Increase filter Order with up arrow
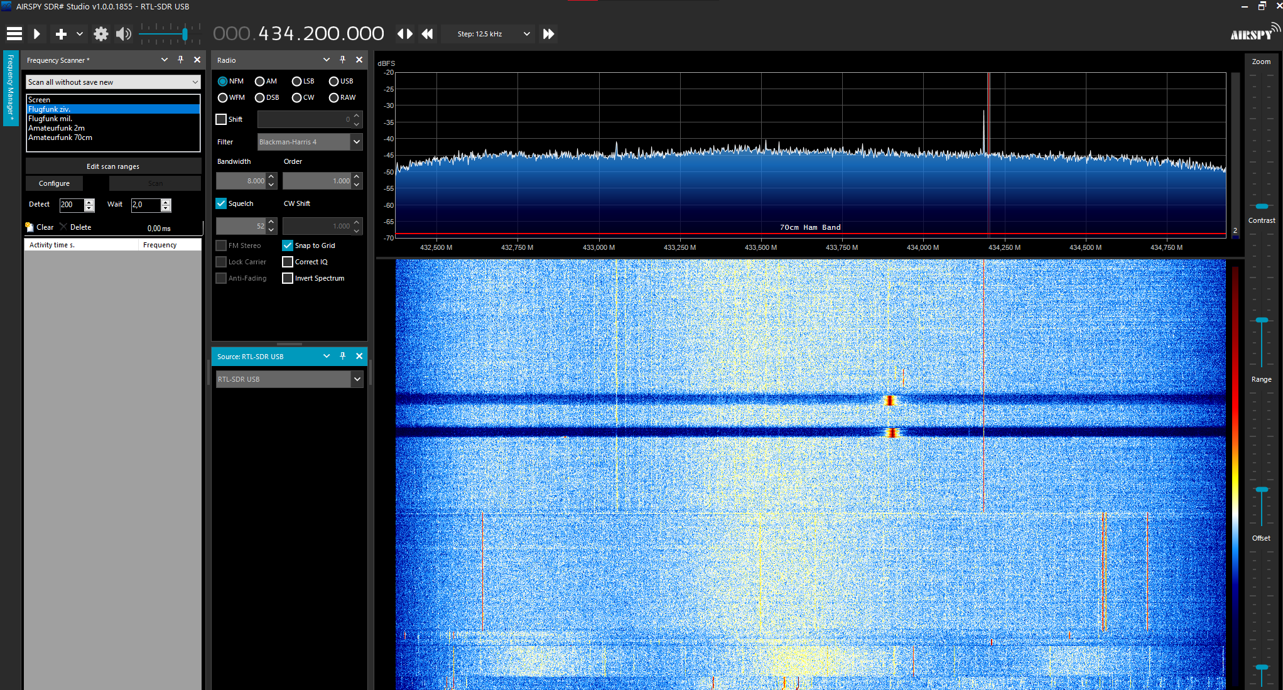 coord(357,176)
